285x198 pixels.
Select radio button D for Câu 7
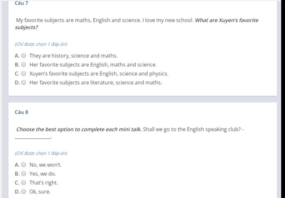[x=24, y=83]
